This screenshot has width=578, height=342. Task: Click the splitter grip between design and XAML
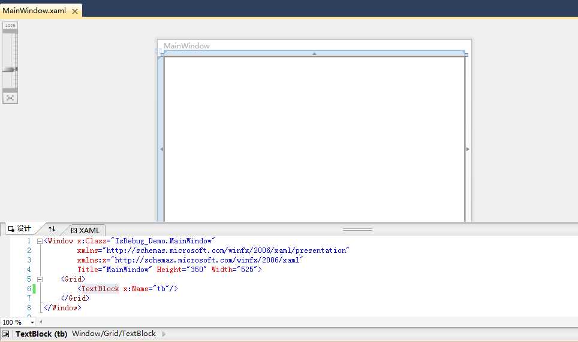[x=357, y=230]
